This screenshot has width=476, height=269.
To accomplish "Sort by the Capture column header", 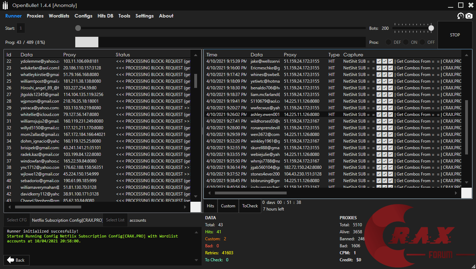I will coord(353,55).
